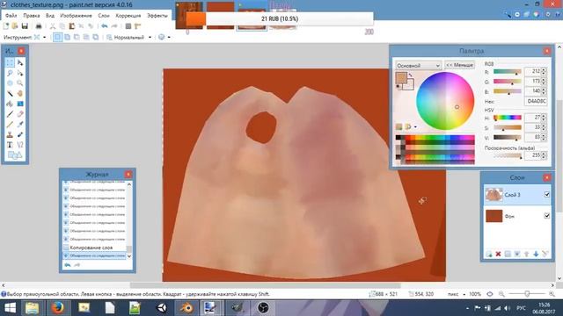563x316 pixels.
Task: Select the Ellipse Select tool
Action: (x=10, y=83)
